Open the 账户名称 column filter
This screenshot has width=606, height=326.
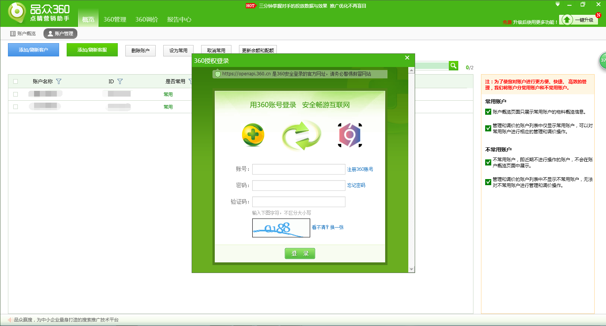59,81
